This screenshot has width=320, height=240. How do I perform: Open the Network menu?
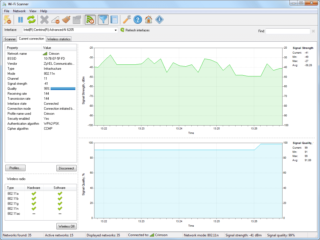coord(19,11)
